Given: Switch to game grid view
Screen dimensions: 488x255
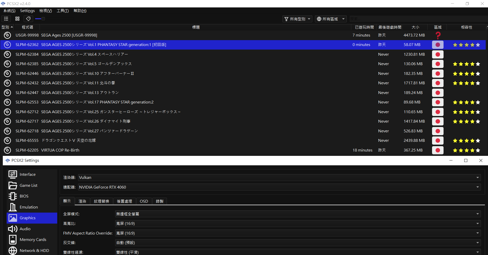Looking at the screenshot, I should pos(17,19).
